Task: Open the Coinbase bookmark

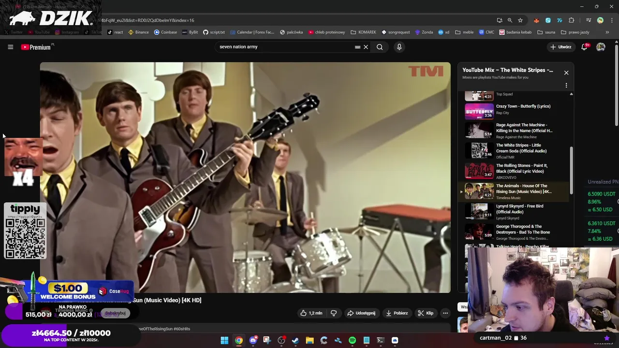Action: (165, 32)
